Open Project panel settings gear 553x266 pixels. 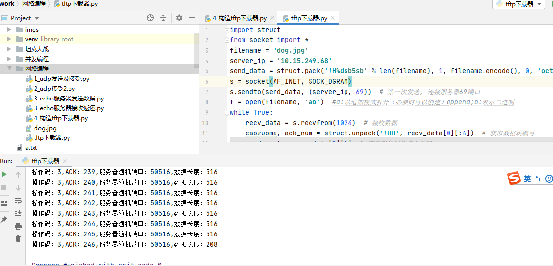point(179,18)
